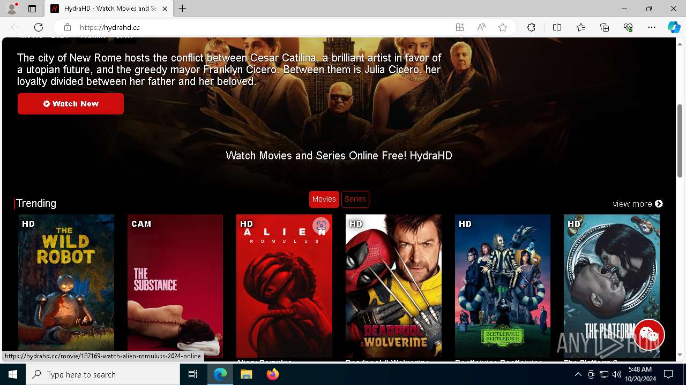Open File Explorer on taskbar
Image resolution: width=686 pixels, height=385 pixels.
(247, 374)
